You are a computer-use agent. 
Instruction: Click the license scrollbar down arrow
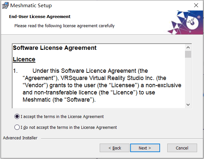188,105
